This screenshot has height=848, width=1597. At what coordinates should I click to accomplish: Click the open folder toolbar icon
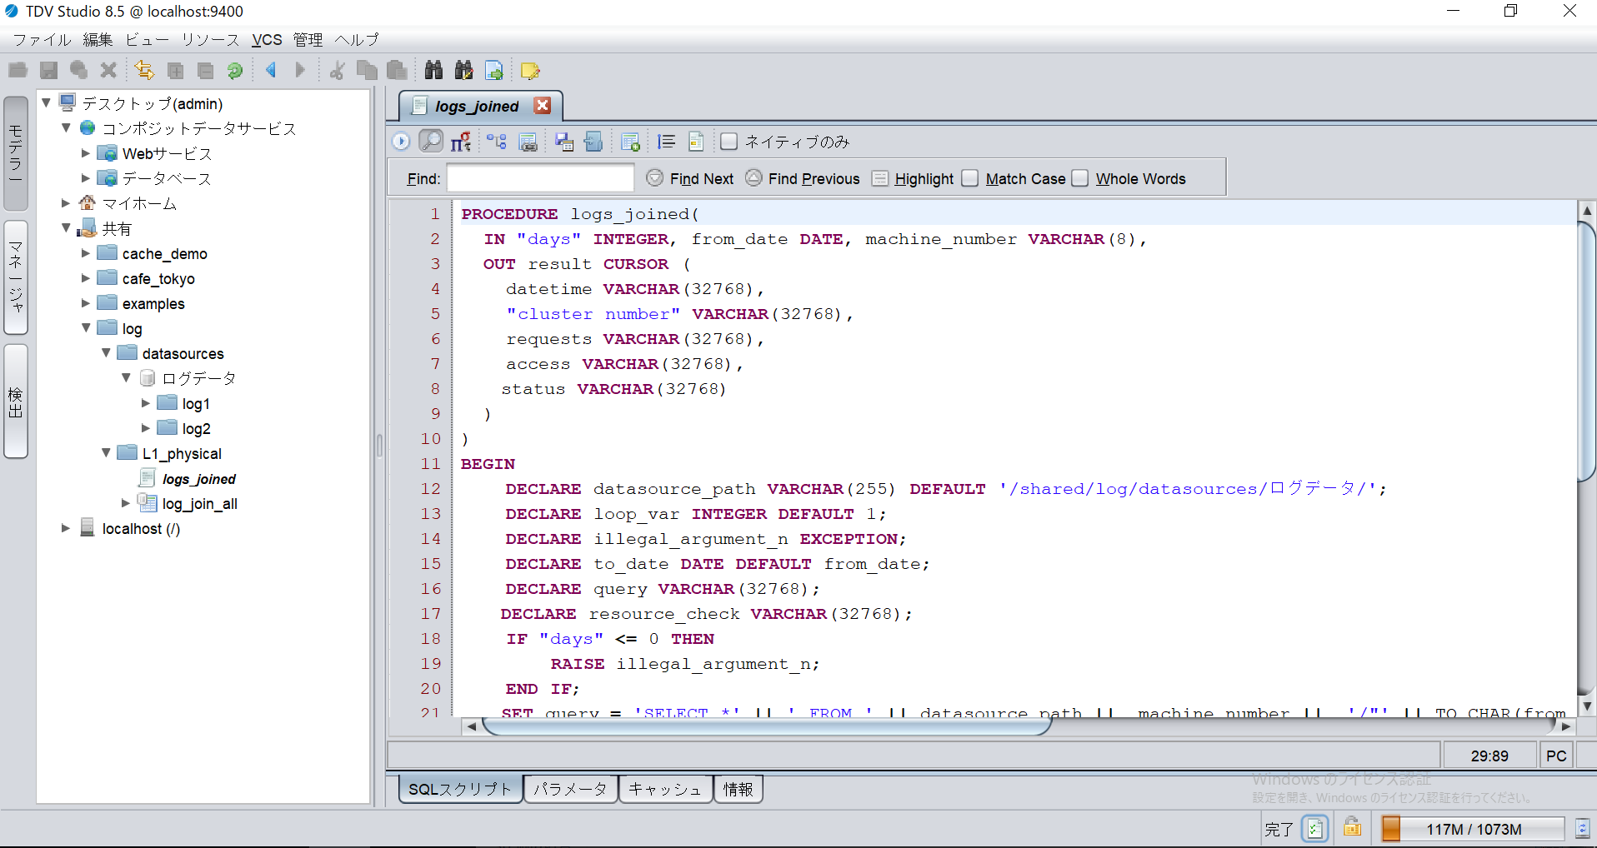18,71
